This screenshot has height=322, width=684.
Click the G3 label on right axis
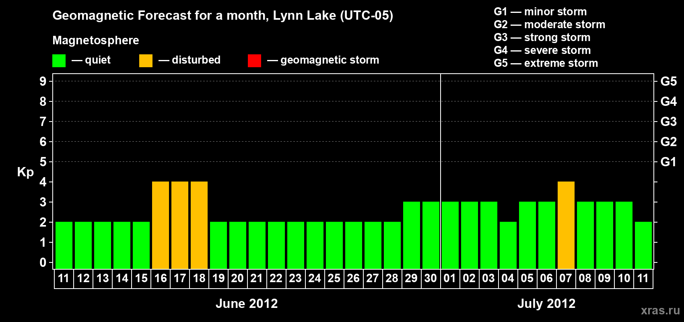click(x=669, y=122)
